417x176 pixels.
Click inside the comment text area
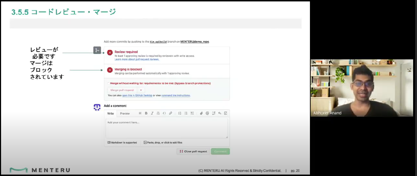tap(167, 128)
